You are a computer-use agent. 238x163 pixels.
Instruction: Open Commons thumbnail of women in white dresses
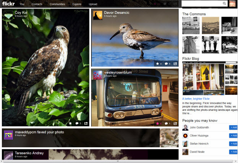click(x=210, y=44)
